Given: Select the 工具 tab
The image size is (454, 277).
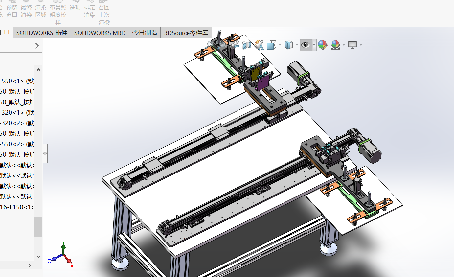Looking at the screenshot, I should pyautogui.click(x=5, y=33).
